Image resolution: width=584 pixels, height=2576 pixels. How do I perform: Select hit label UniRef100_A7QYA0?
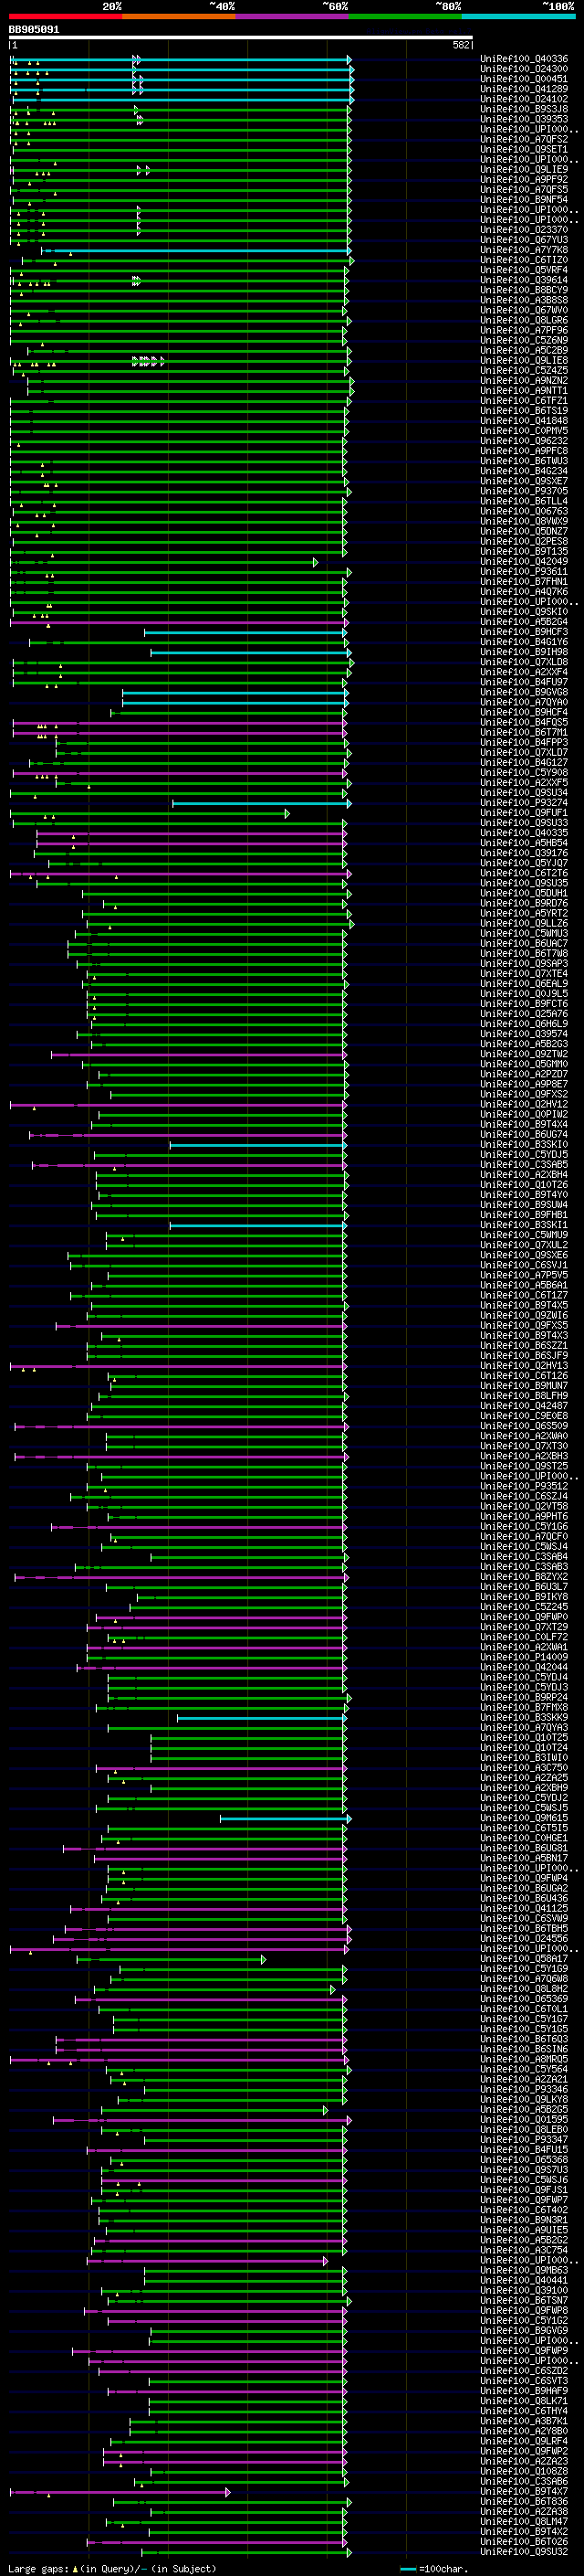click(524, 702)
